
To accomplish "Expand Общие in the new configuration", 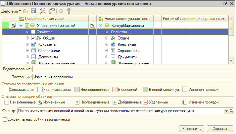I will point(107,38).
